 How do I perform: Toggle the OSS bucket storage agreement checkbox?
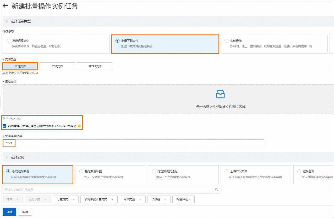[x=4, y=126]
